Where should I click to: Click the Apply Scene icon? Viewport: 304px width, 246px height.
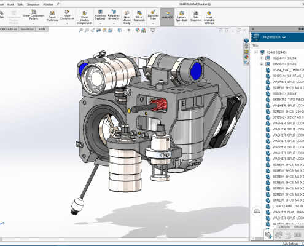pos(144,30)
